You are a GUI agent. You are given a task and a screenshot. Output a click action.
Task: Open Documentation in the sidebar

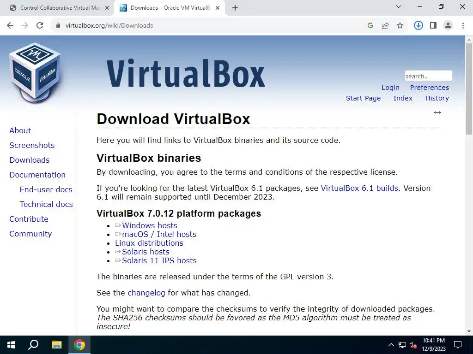click(37, 175)
